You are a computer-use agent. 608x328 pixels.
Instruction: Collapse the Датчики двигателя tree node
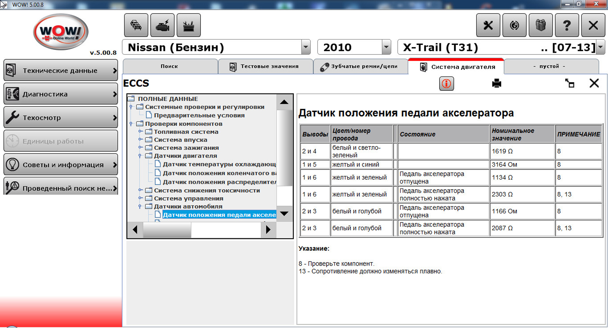coord(140,156)
